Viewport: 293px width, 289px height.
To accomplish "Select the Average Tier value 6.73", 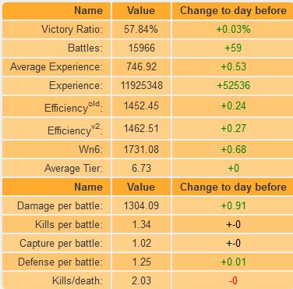I will click(142, 168).
